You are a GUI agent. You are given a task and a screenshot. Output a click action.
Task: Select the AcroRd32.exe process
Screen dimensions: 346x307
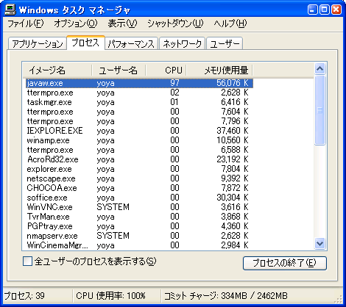tap(139, 159)
